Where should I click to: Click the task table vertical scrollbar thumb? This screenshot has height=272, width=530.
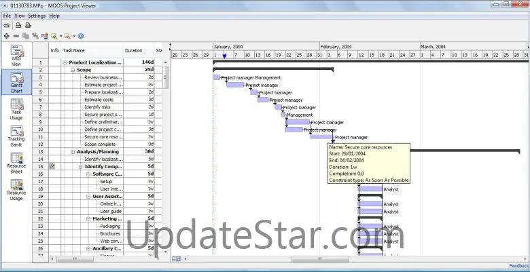pos(166,77)
